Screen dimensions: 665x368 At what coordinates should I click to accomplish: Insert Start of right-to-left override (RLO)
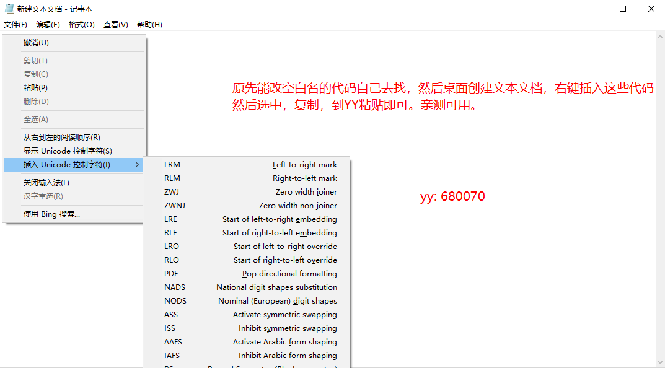click(x=248, y=260)
